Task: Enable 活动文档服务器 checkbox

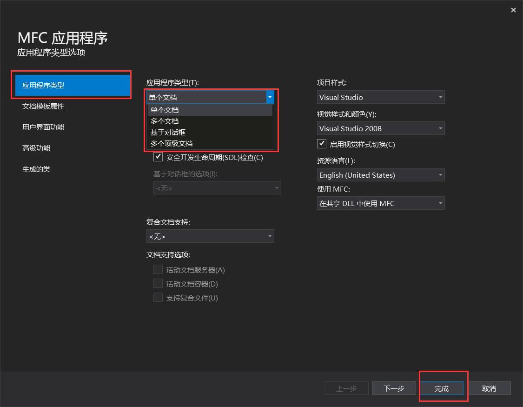Action: (158, 269)
